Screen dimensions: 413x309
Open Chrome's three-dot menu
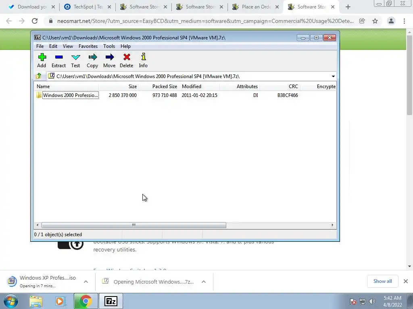tap(404, 21)
